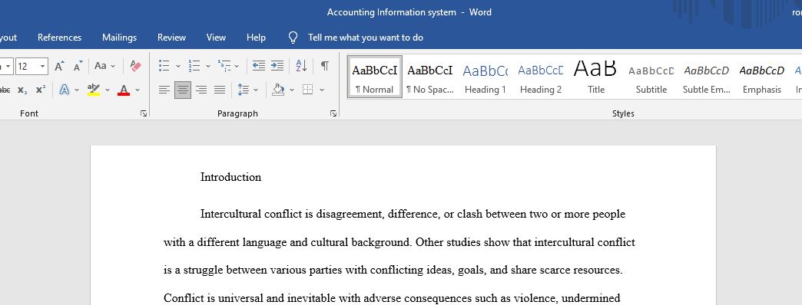Viewport: 802px width, 305px height.
Task: Expand bullet library dropdown arrow
Action: coord(178,66)
